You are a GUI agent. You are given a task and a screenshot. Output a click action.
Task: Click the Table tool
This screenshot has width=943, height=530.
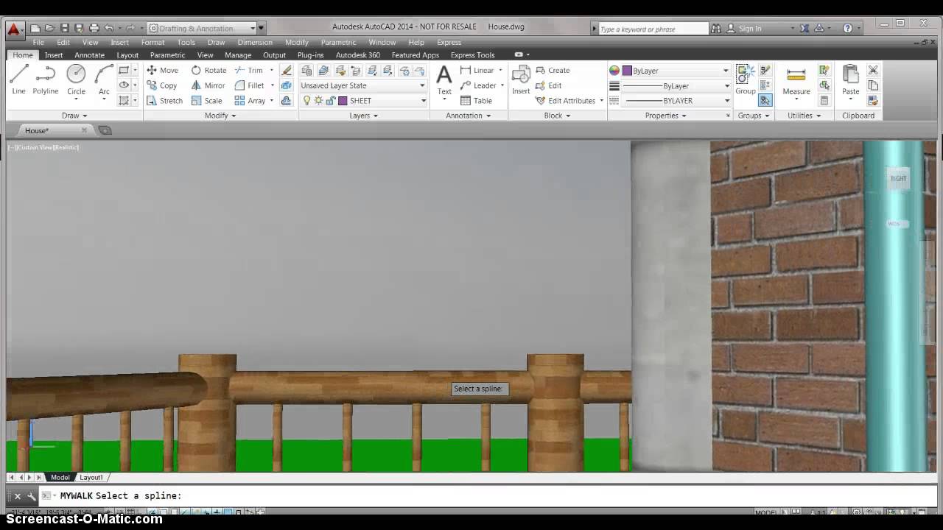[476, 101]
